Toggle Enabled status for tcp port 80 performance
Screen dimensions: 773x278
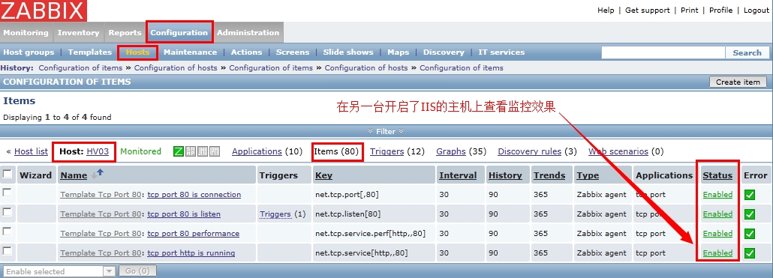(717, 234)
